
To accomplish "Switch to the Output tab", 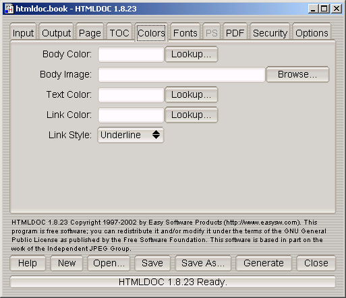I will coord(56,32).
